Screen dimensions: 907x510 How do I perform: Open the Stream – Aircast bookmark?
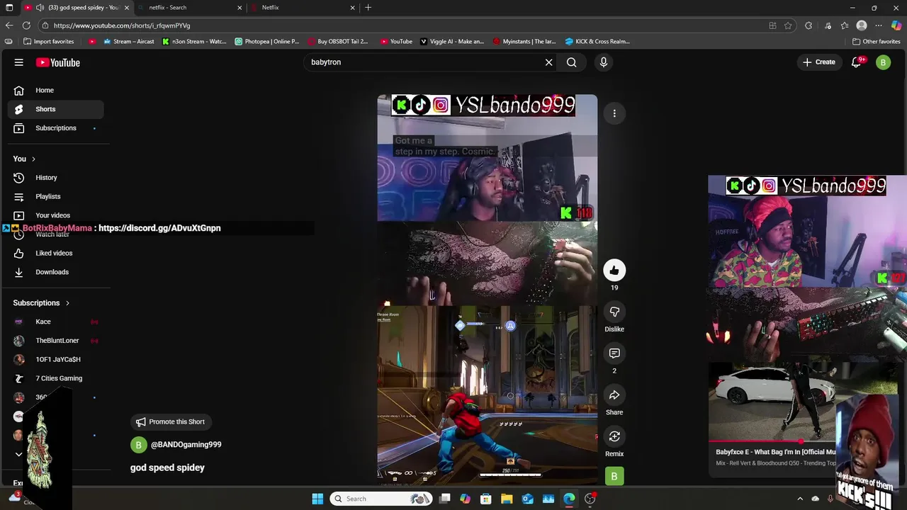[x=128, y=41]
